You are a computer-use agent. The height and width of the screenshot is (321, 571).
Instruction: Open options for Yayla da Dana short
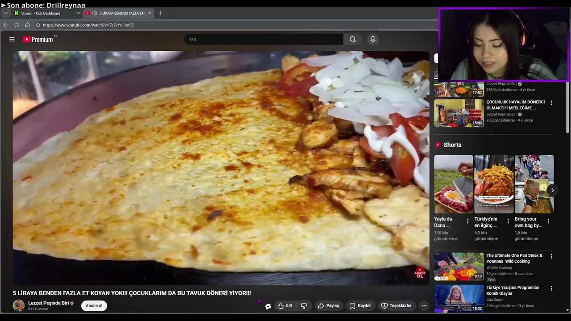point(468,222)
